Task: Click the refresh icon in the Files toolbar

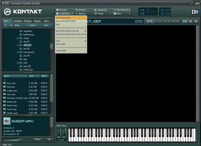Action: coord(5,25)
